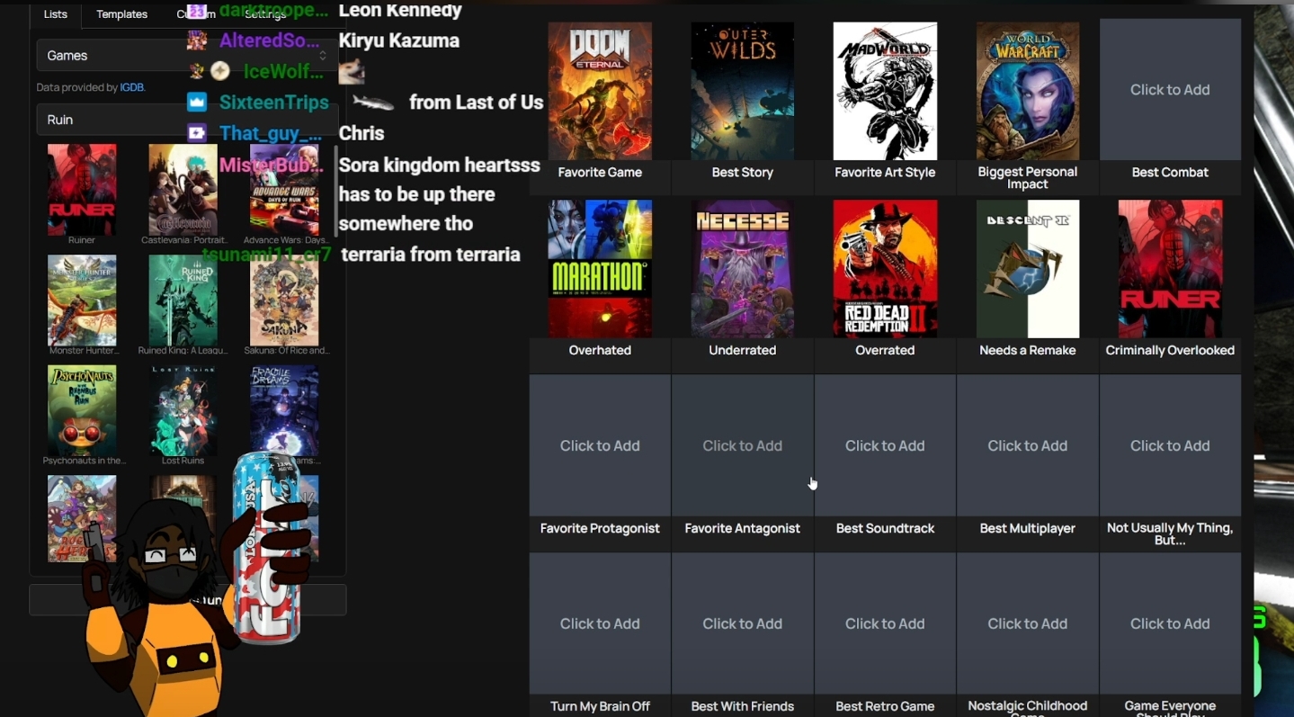Viewport: 1294px width, 717px height.
Task: Switch to the Lists tab
Action: (x=56, y=14)
